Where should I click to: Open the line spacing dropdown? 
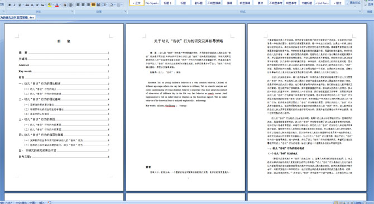pyautogui.click(x=104, y=5)
